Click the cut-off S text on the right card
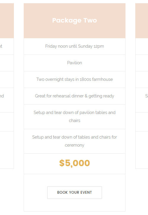This screenshot has width=148, height=215. [x=147, y=96]
